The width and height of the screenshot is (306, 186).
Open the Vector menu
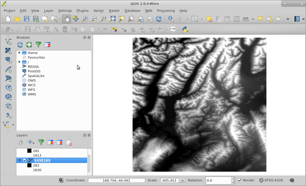pos(99,10)
